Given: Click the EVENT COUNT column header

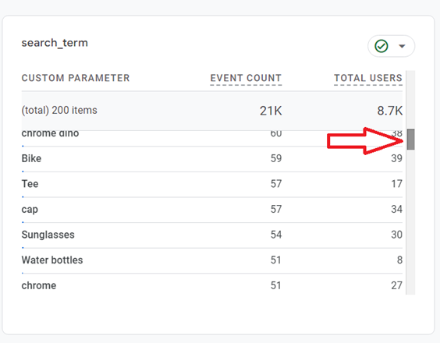Looking at the screenshot, I should coord(246,78).
